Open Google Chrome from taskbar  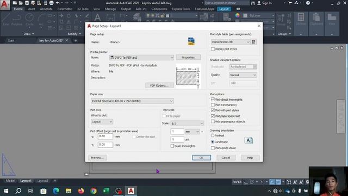tap(94, 191)
